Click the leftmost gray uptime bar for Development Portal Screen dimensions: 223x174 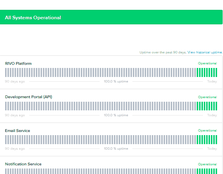pos(6,106)
